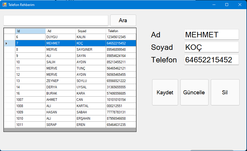Click the Güncelle button

coord(194,92)
